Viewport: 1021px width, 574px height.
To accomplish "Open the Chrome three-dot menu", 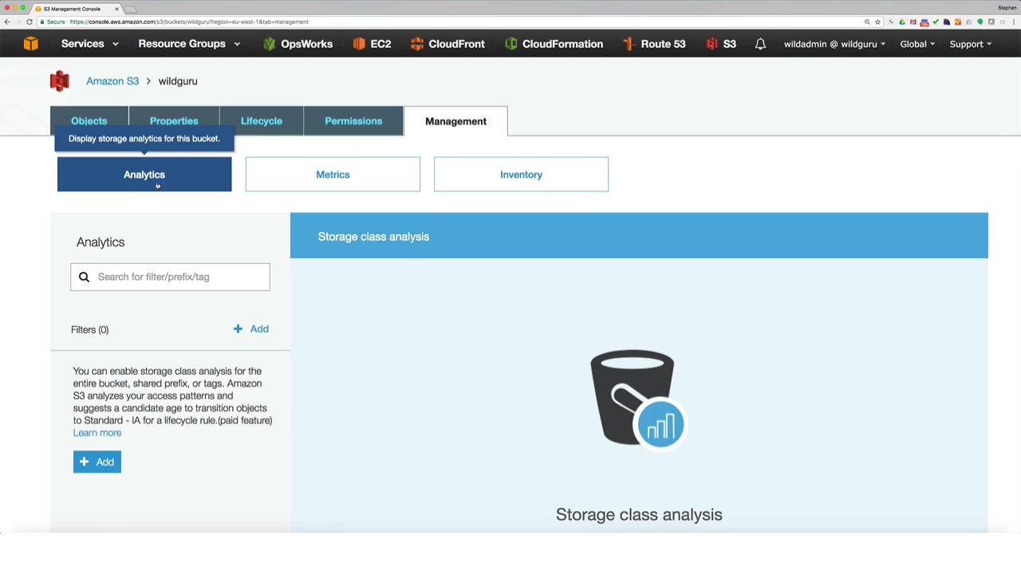I will click(x=1013, y=22).
